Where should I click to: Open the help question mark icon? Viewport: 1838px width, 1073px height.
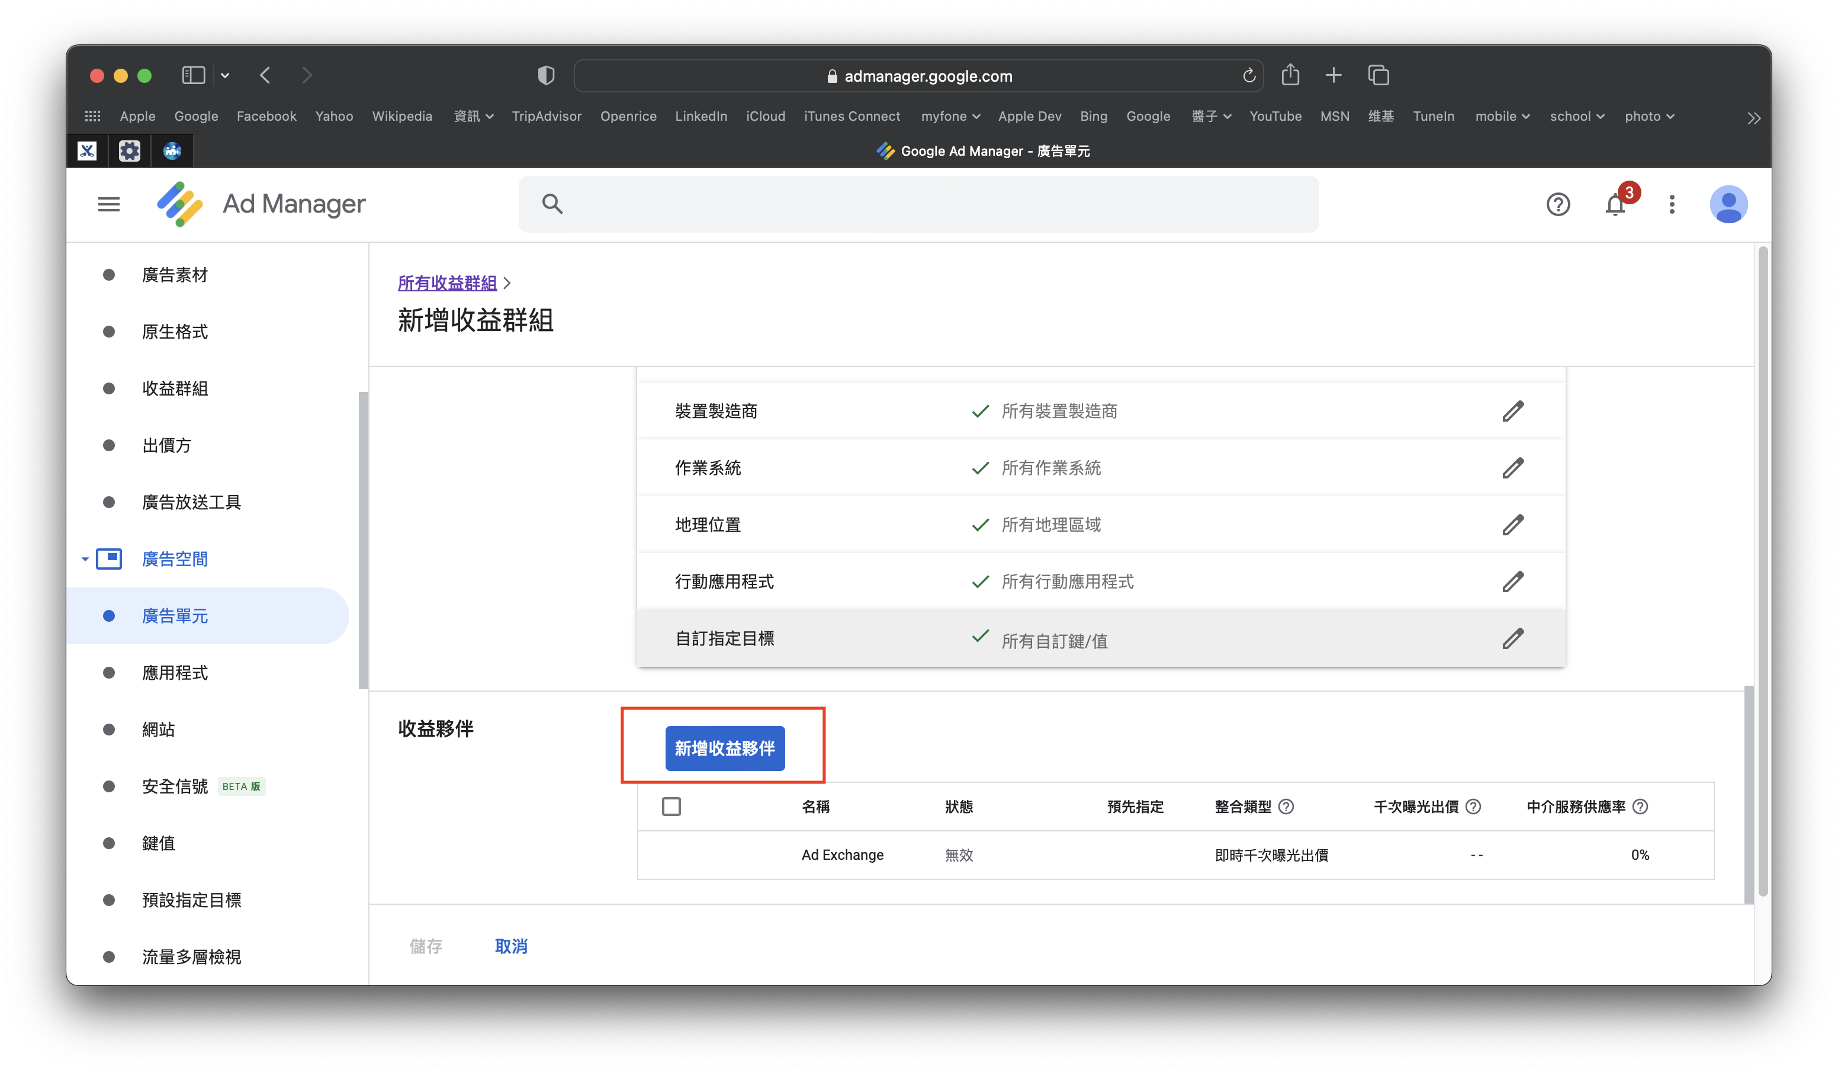1558,204
